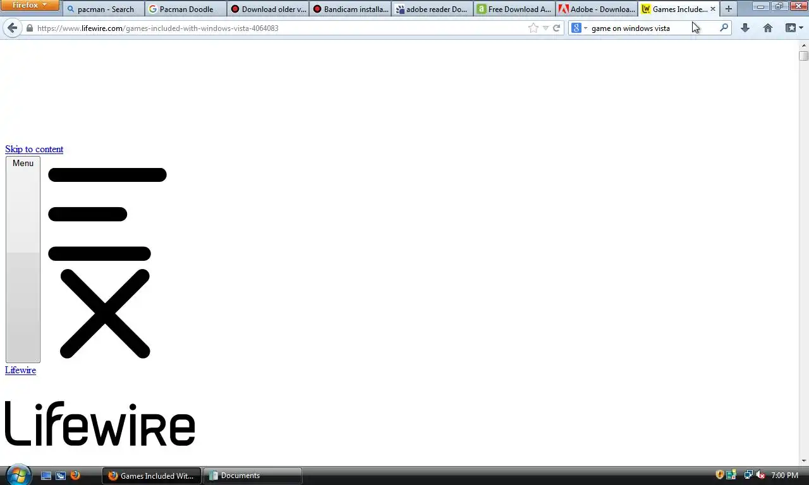Screen dimensions: 809x485
Task: Open the Firefox application menu button
Action: pos(30,5)
